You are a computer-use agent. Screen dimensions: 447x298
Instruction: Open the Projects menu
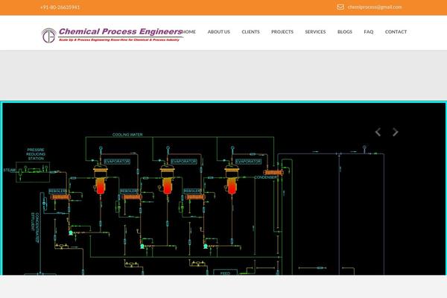[282, 32]
